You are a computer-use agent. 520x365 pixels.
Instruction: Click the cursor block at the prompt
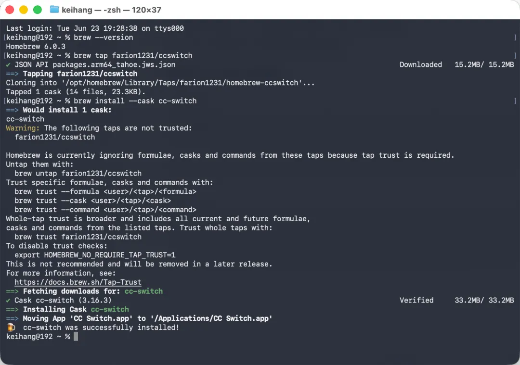pyautogui.click(x=76, y=337)
